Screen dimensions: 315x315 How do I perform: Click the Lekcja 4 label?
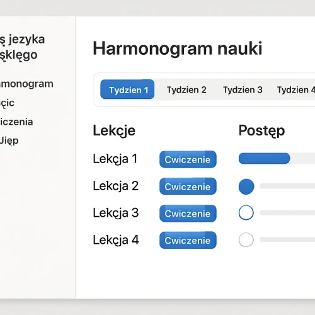tap(116, 240)
